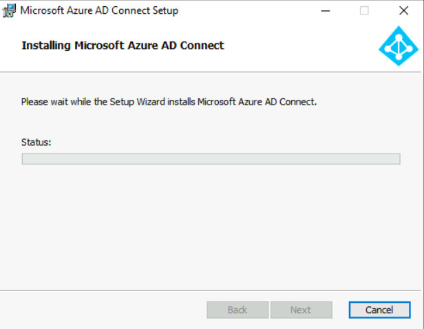Click the blue Azure AD Connect logo
The image size is (424, 329).
pos(399,45)
